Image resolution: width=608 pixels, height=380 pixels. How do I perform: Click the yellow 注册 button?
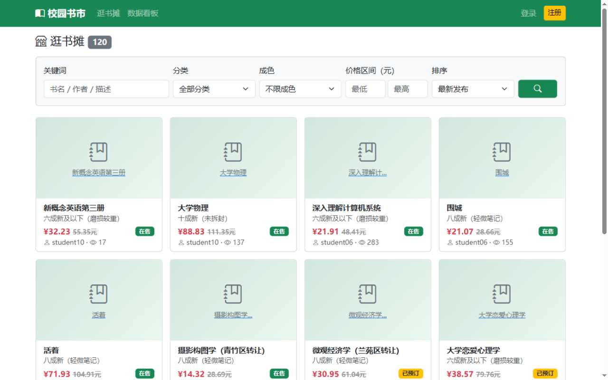pyautogui.click(x=555, y=13)
